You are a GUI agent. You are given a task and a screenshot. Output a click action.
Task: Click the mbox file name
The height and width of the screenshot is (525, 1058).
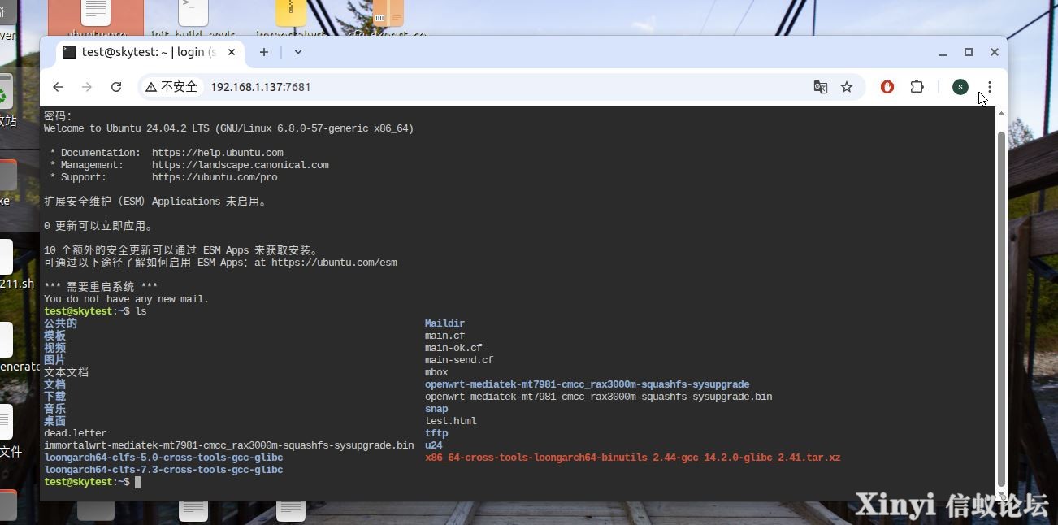click(436, 372)
